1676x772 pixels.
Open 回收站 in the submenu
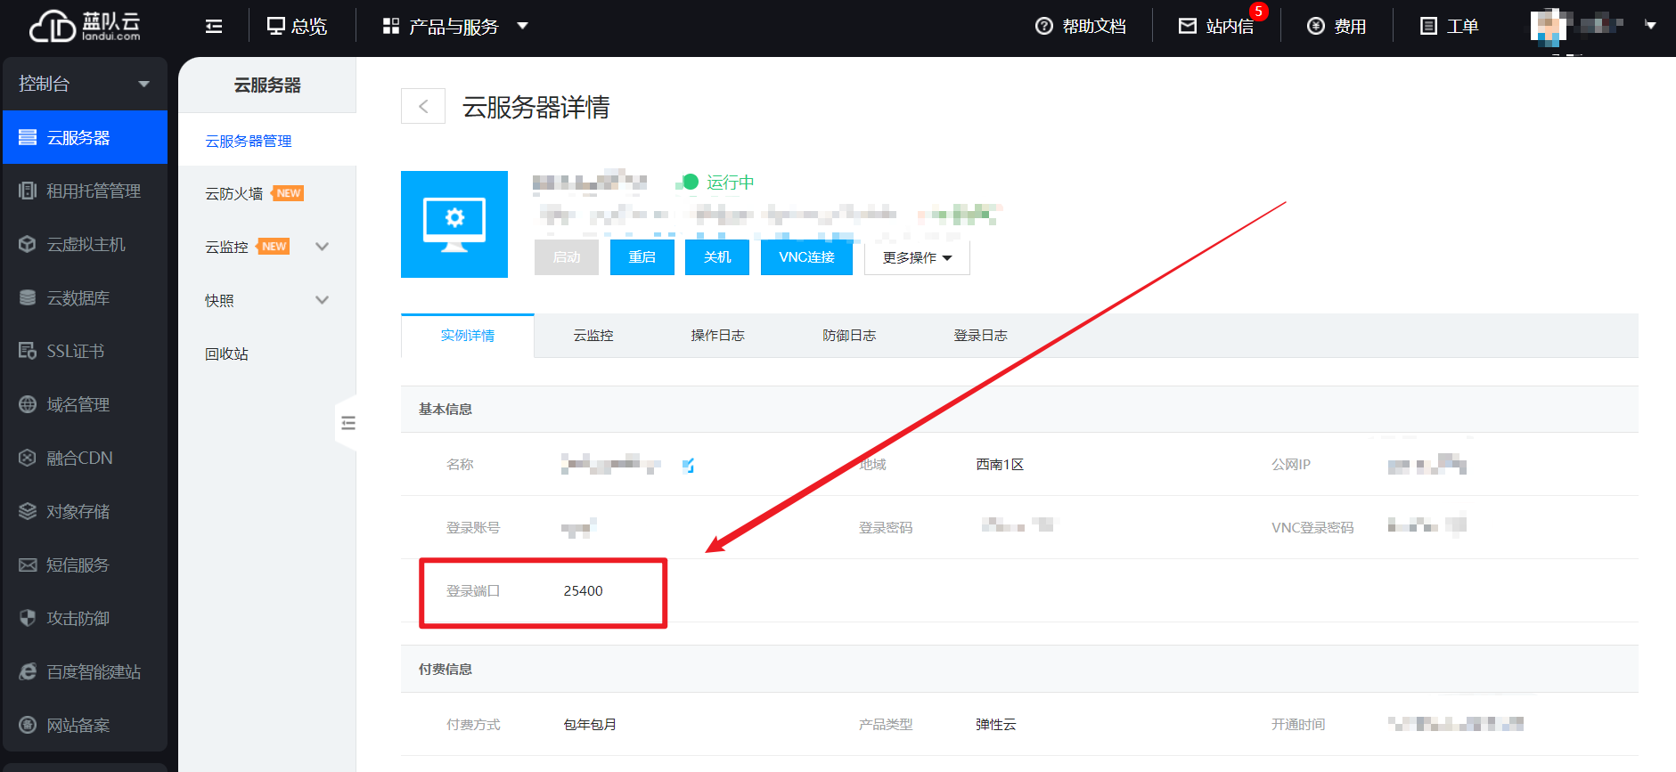coord(226,354)
